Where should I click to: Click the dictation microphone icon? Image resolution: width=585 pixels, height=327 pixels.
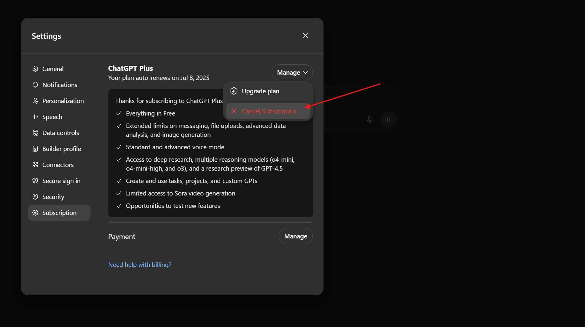tap(369, 120)
